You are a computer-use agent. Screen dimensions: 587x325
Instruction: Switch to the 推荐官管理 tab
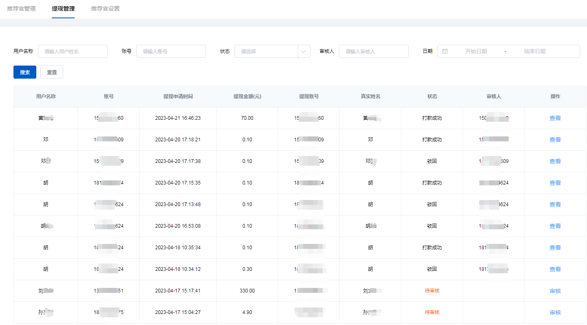point(21,9)
